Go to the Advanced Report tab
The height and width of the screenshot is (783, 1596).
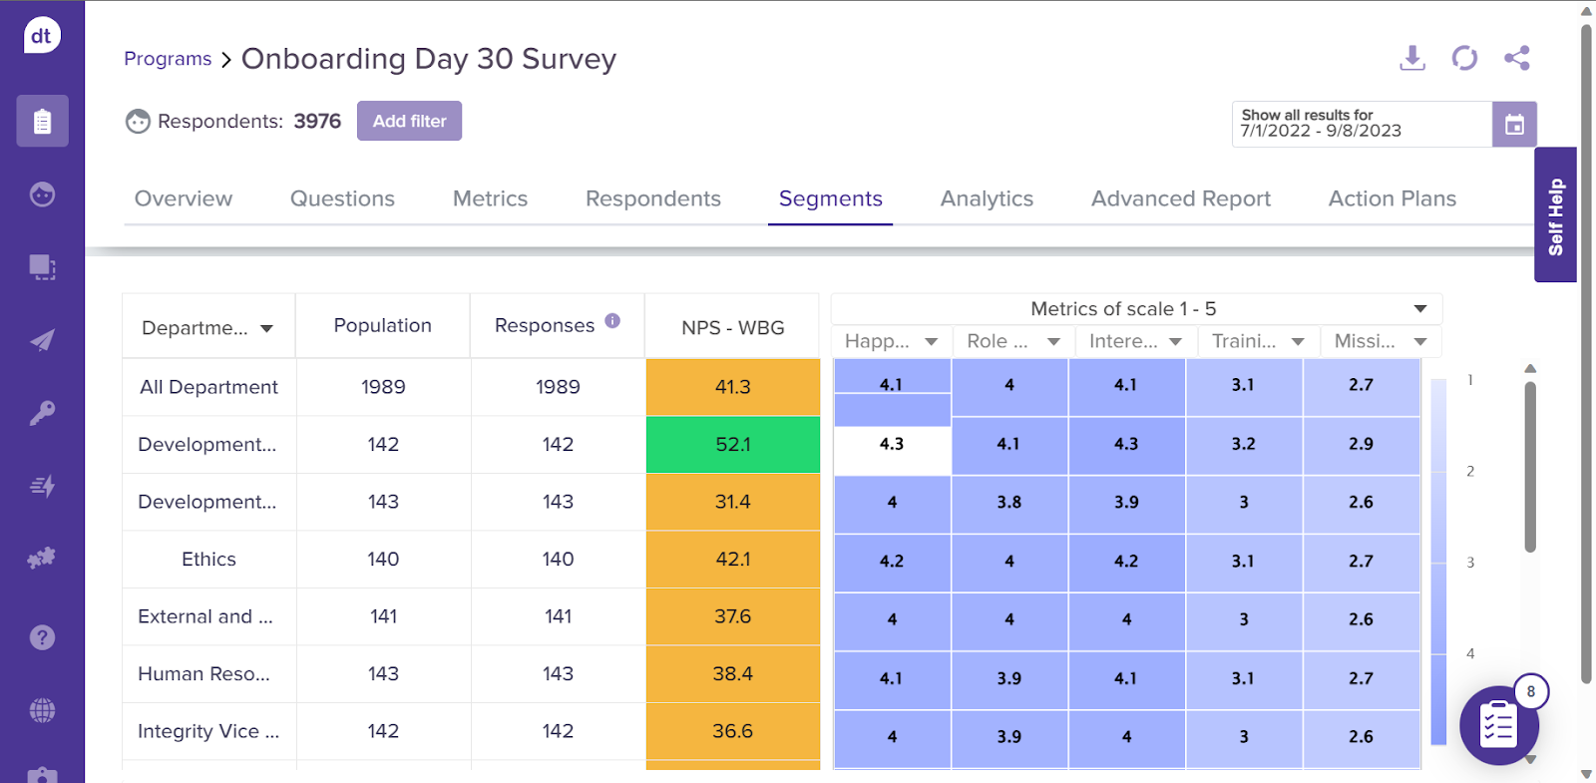coord(1180,198)
